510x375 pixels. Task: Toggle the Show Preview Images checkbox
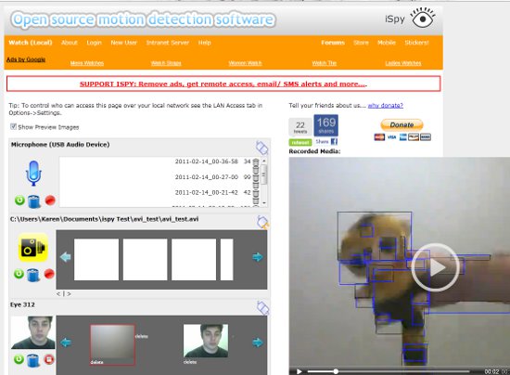click(x=13, y=126)
